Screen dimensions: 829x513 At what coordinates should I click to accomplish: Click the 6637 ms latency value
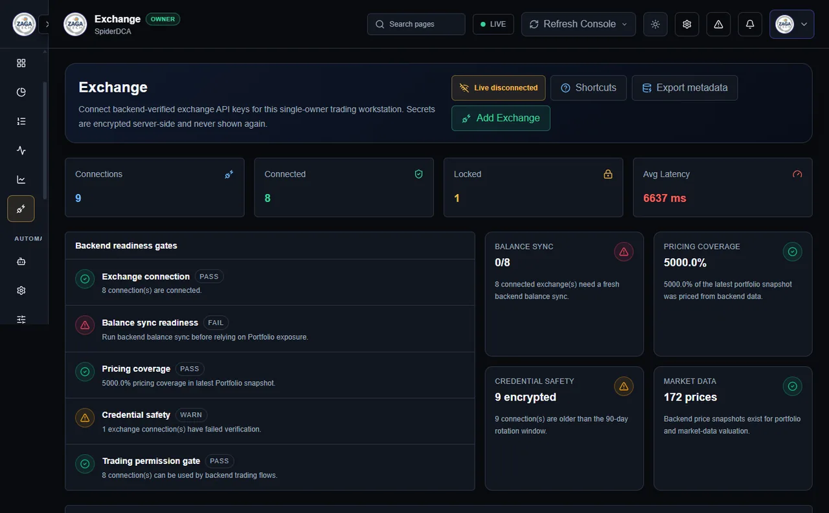(664, 198)
